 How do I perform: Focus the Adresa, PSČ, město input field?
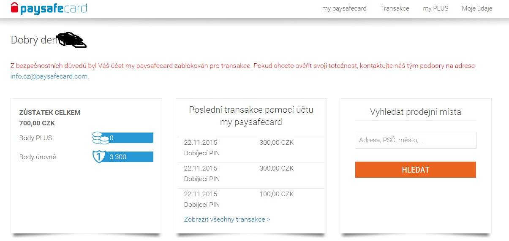click(415, 140)
